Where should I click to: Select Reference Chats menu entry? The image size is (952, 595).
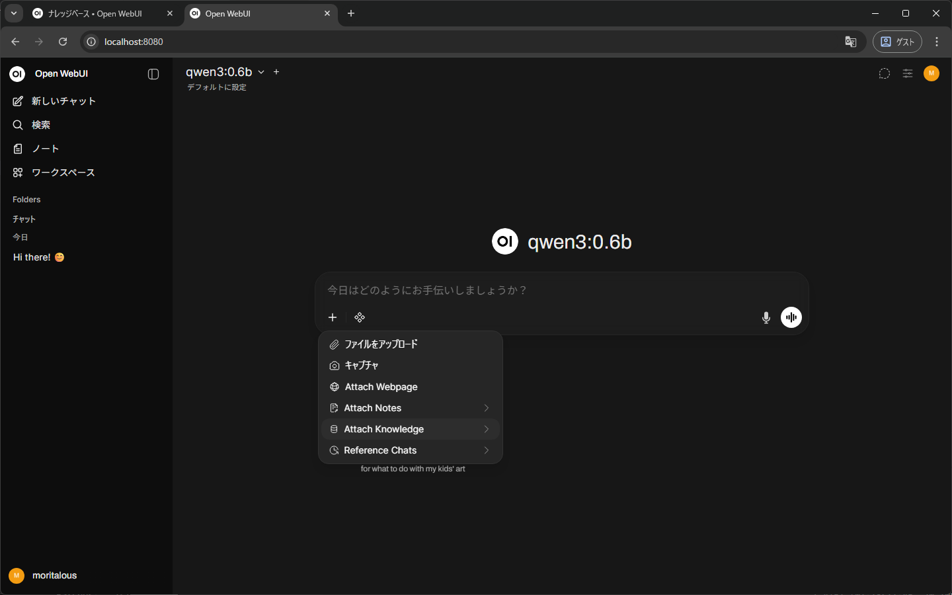coord(411,450)
